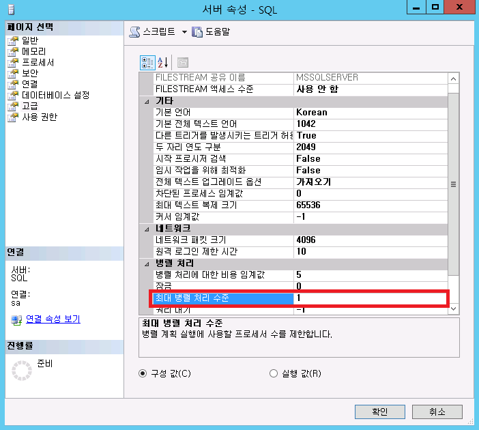Click scrollbar up arrow in property grid
The width and height of the screenshot is (479, 430).
pyautogui.click(x=453, y=79)
